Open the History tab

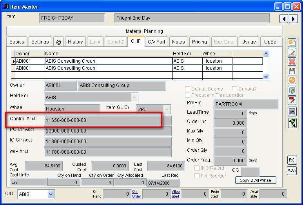[75, 42]
